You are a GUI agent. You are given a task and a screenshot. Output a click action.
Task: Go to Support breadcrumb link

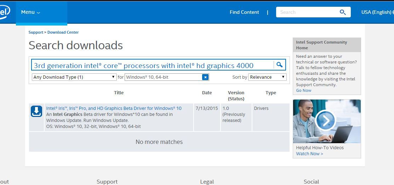coord(36,32)
